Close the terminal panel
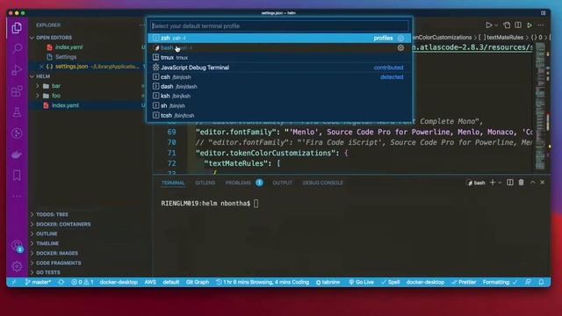 point(543,183)
